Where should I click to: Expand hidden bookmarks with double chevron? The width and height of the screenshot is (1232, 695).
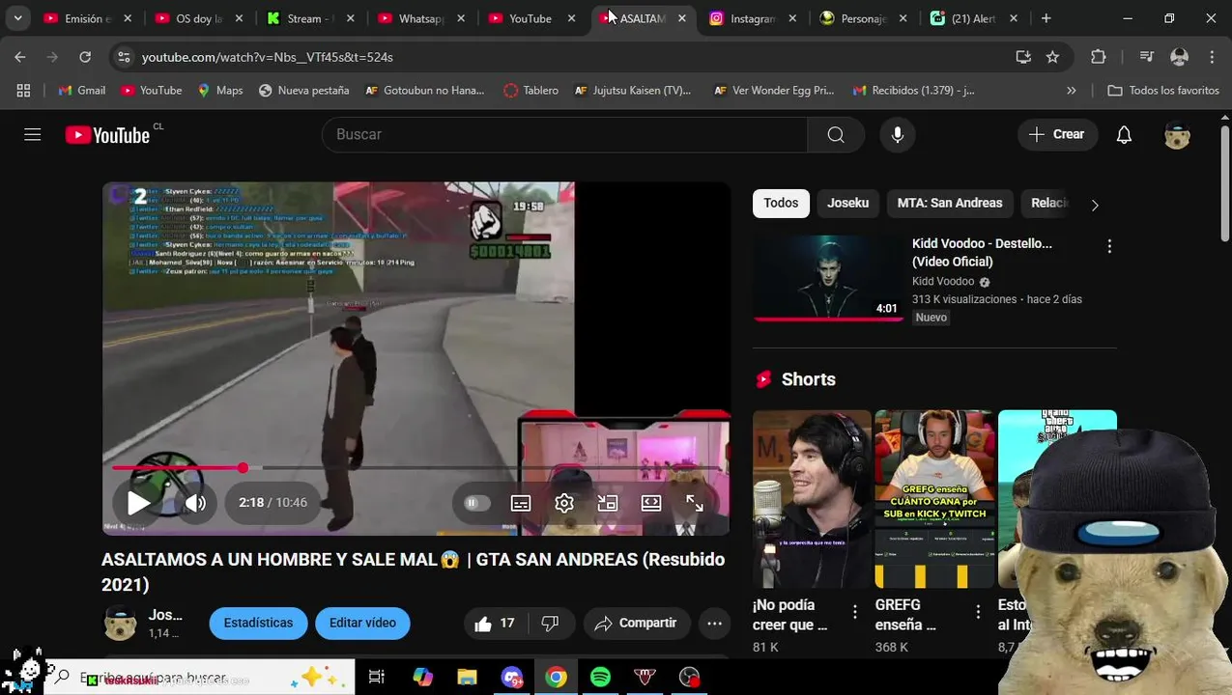(x=1071, y=90)
